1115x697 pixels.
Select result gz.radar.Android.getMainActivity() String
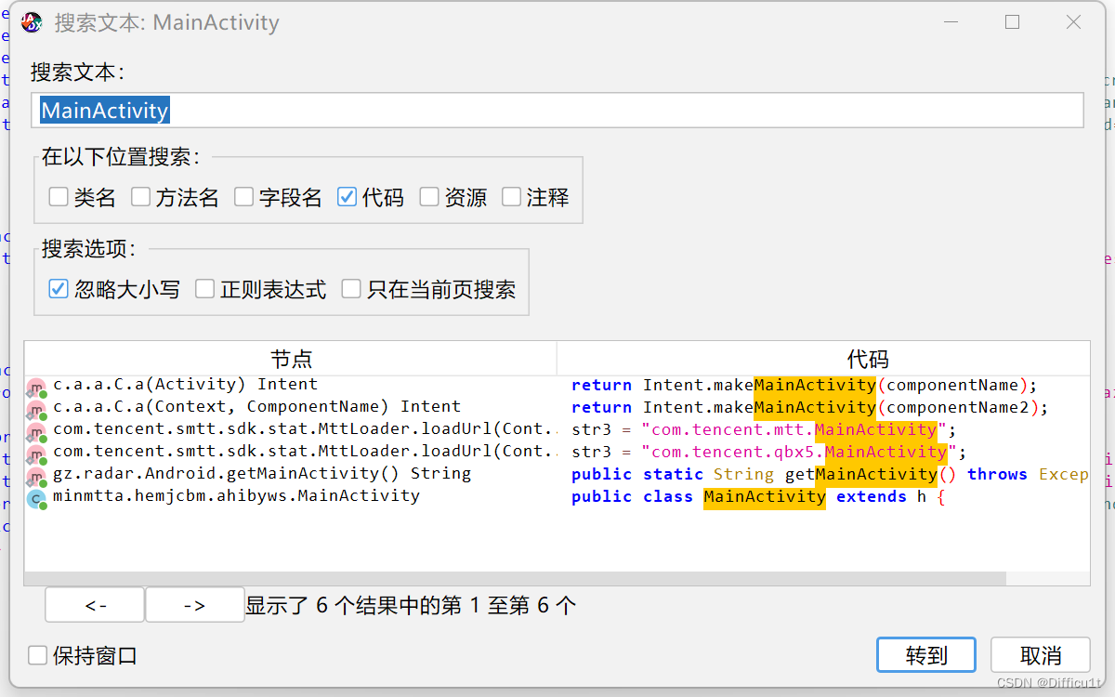(x=262, y=473)
